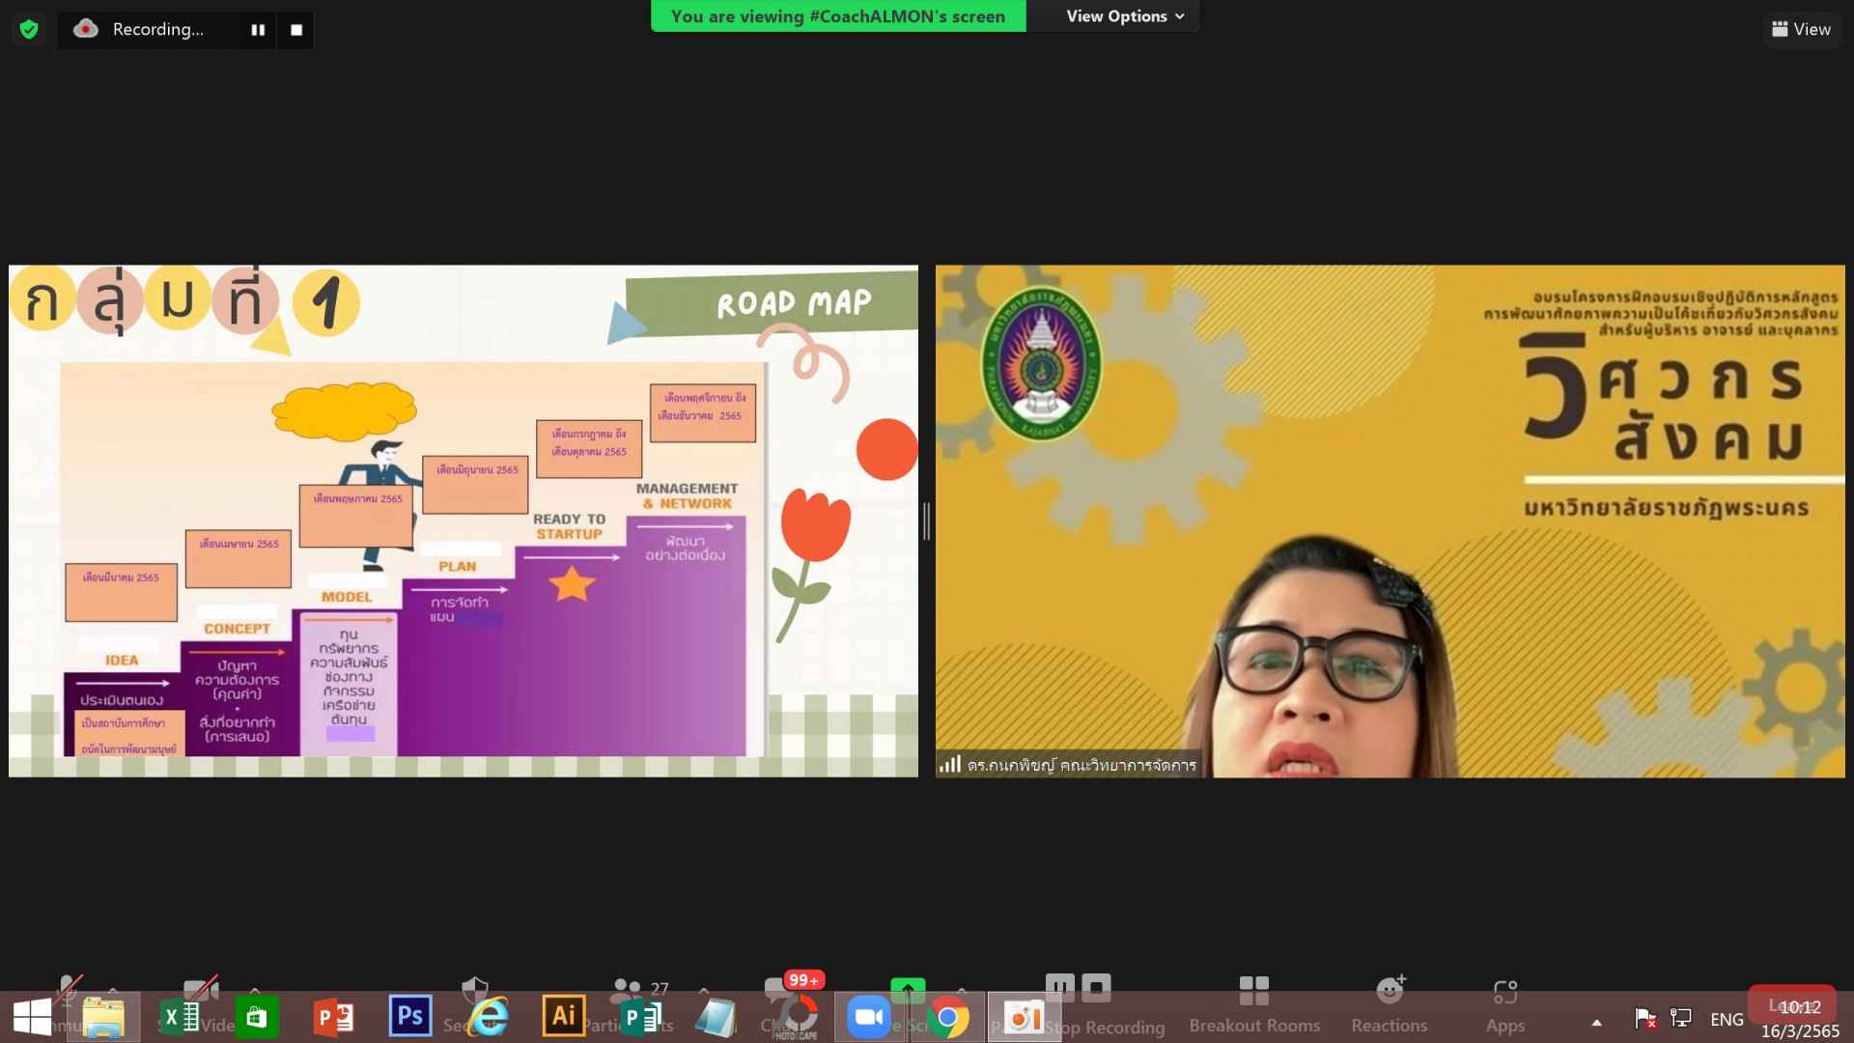Screen dimensions: 1854x1043
Task: Launch Excel from the taskbar
Action: coord(180,1018)
